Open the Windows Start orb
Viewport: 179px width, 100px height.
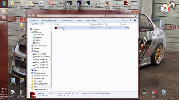click(x=4, y=4)
